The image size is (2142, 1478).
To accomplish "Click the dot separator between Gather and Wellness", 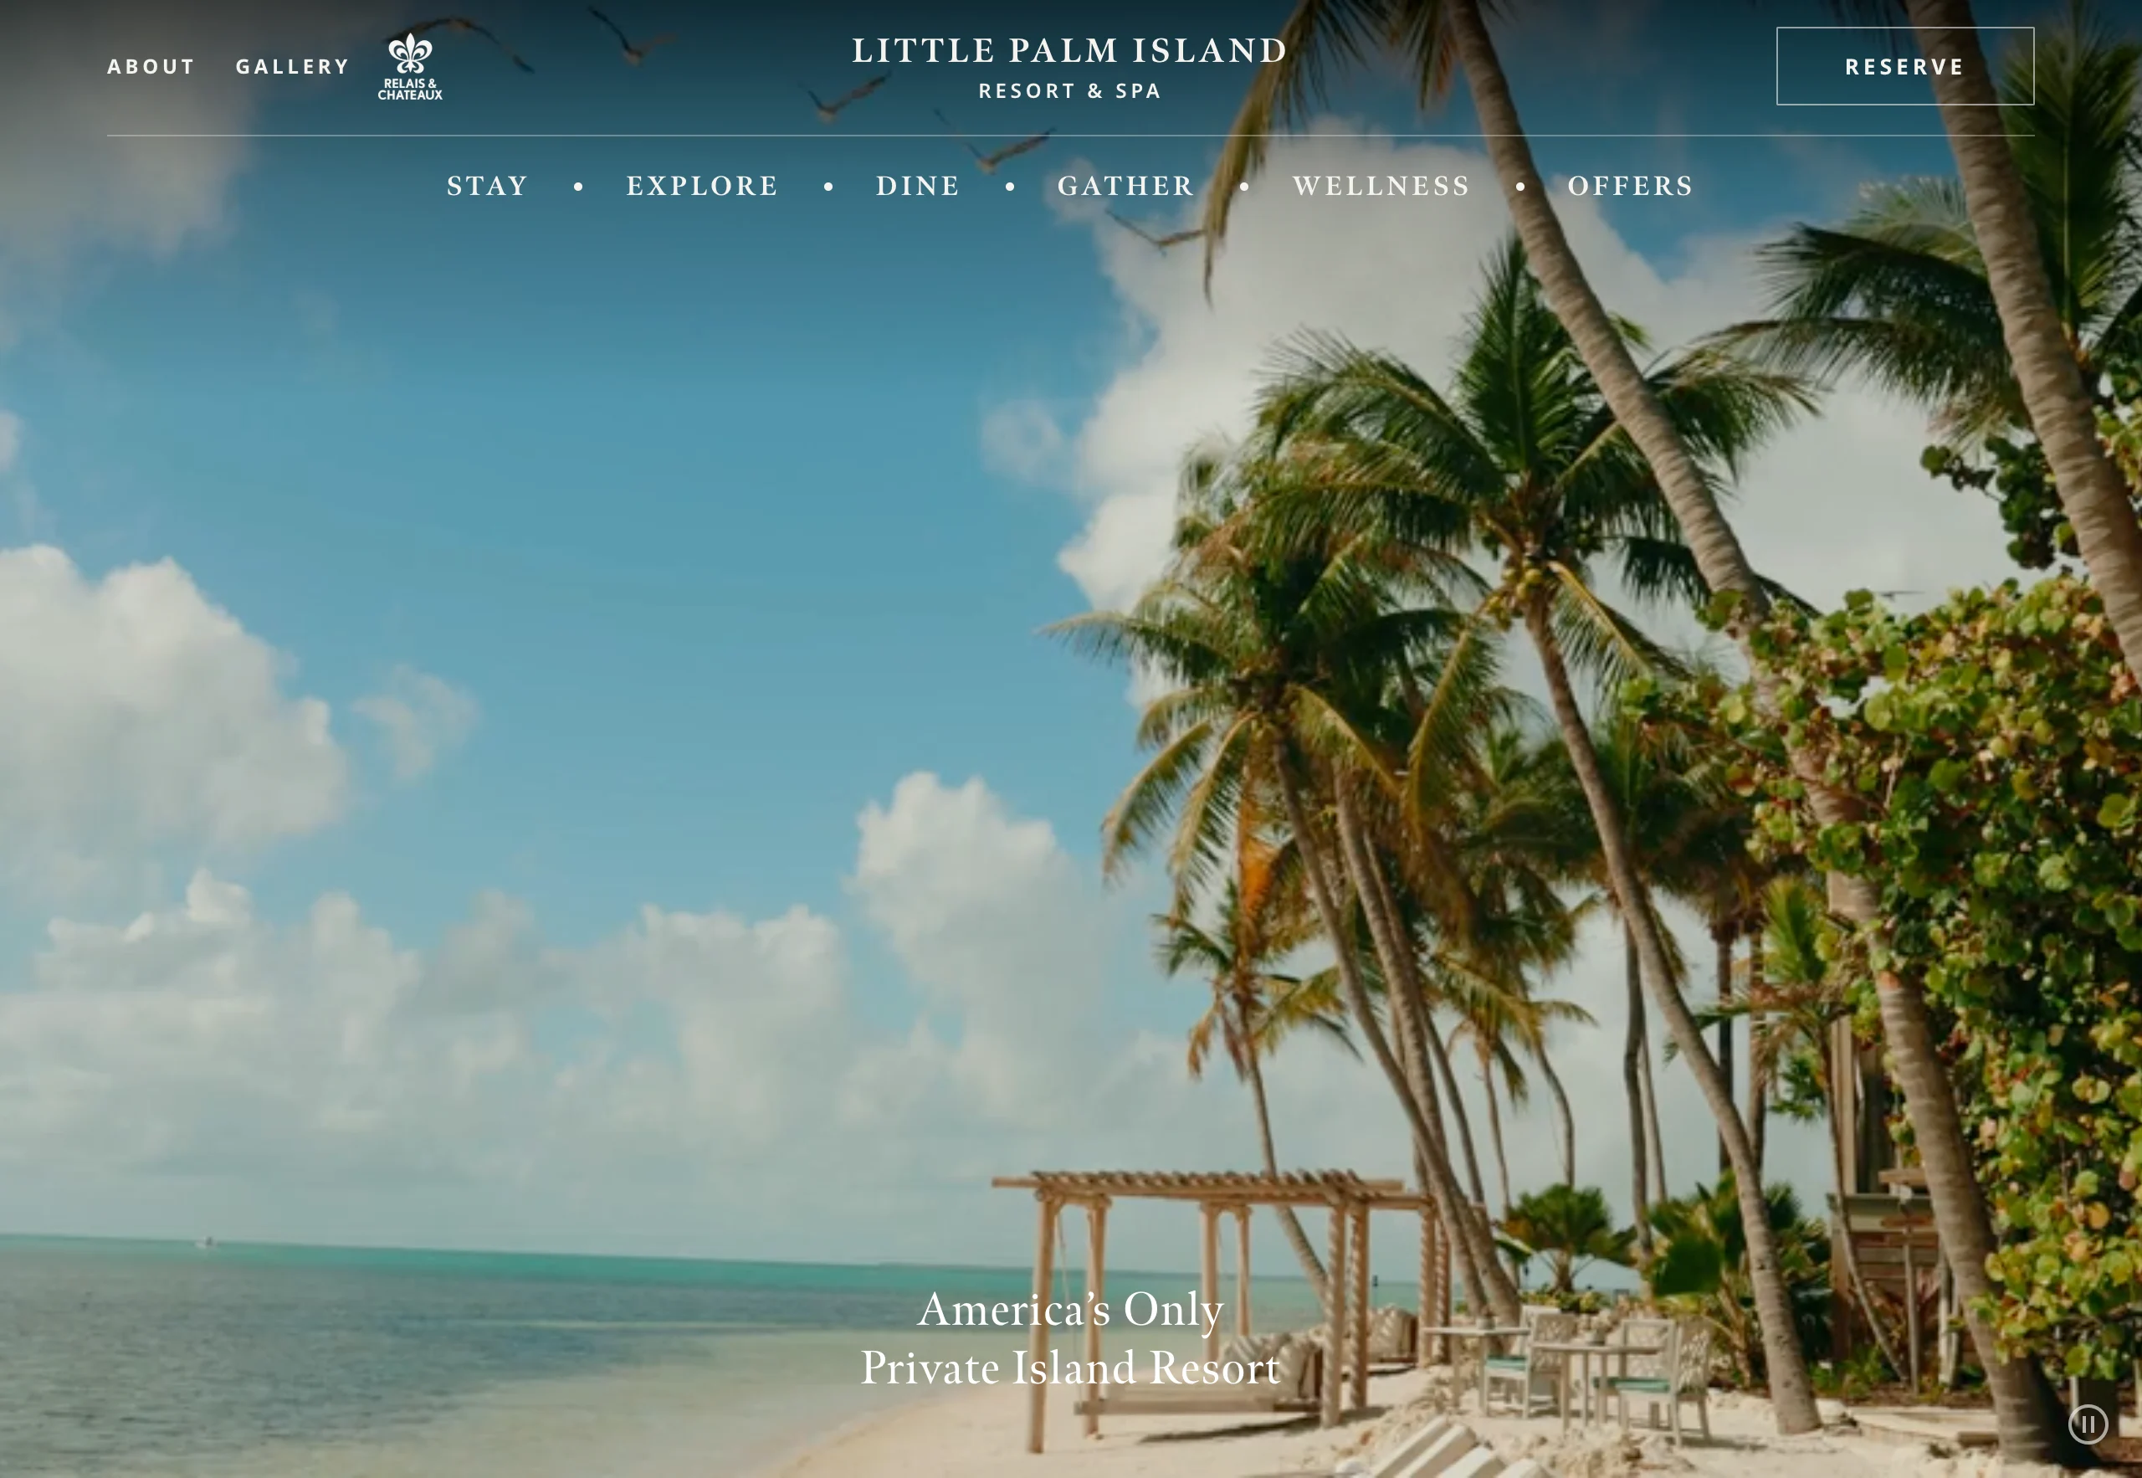I will coord(1245,187).
